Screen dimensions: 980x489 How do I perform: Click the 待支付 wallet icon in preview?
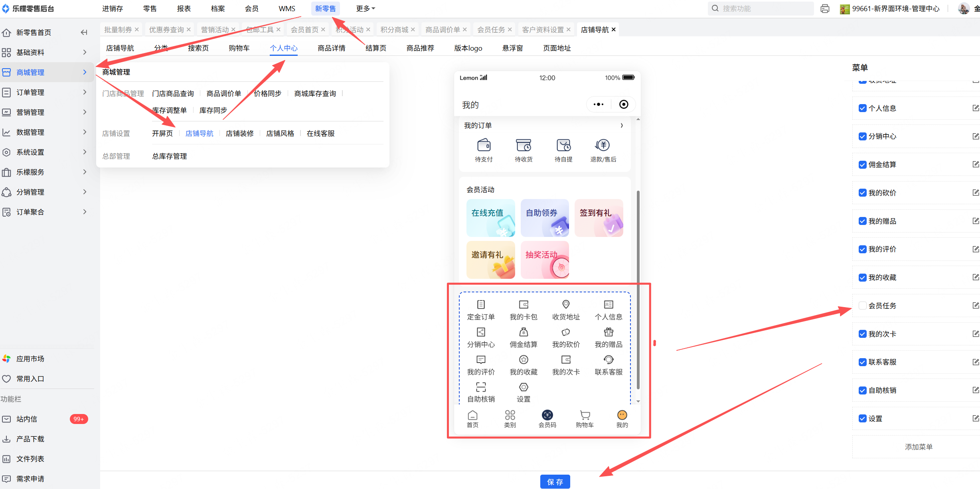(484, 145)
